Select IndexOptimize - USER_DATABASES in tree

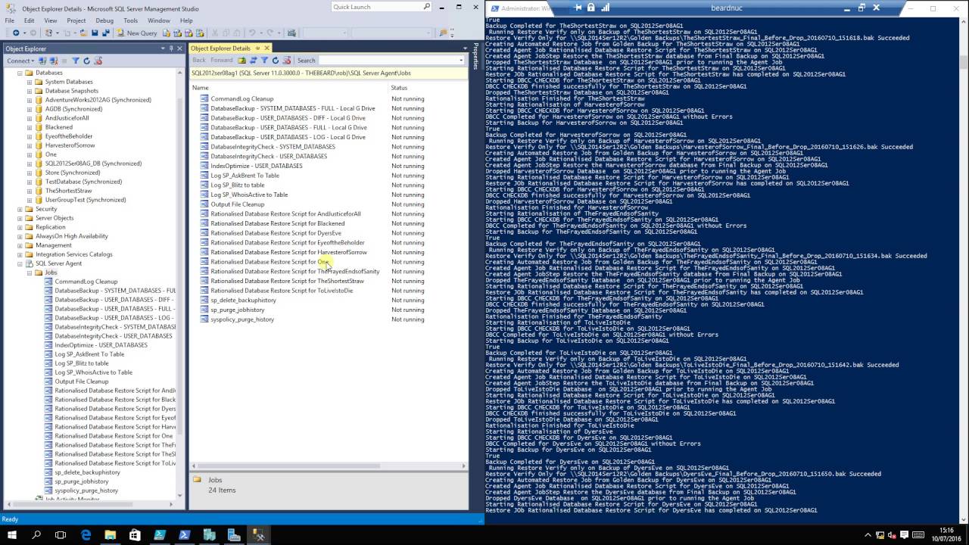click(x=101, y=345)
